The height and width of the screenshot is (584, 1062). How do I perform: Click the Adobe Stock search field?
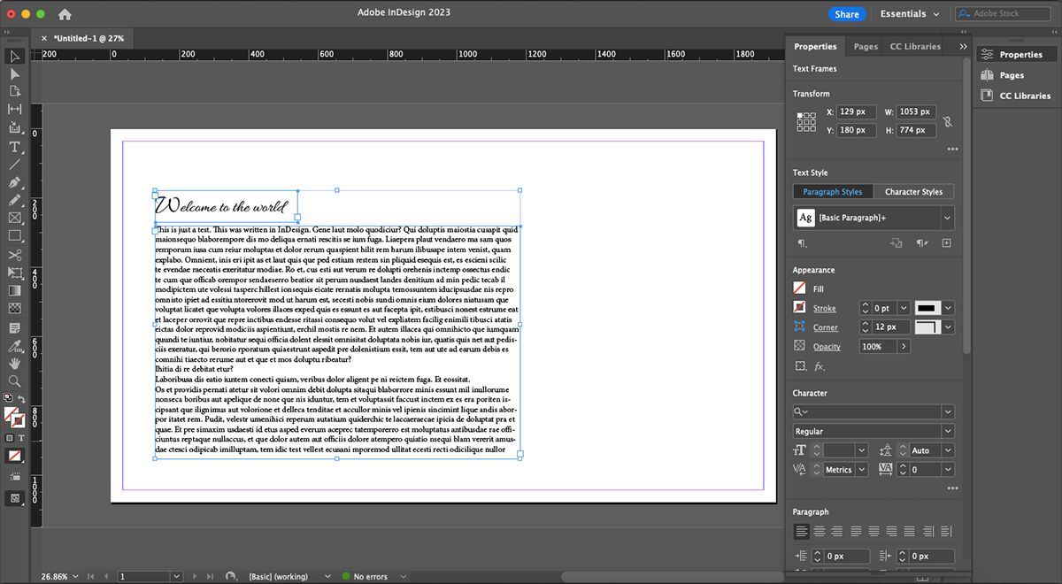(1004, 14)
